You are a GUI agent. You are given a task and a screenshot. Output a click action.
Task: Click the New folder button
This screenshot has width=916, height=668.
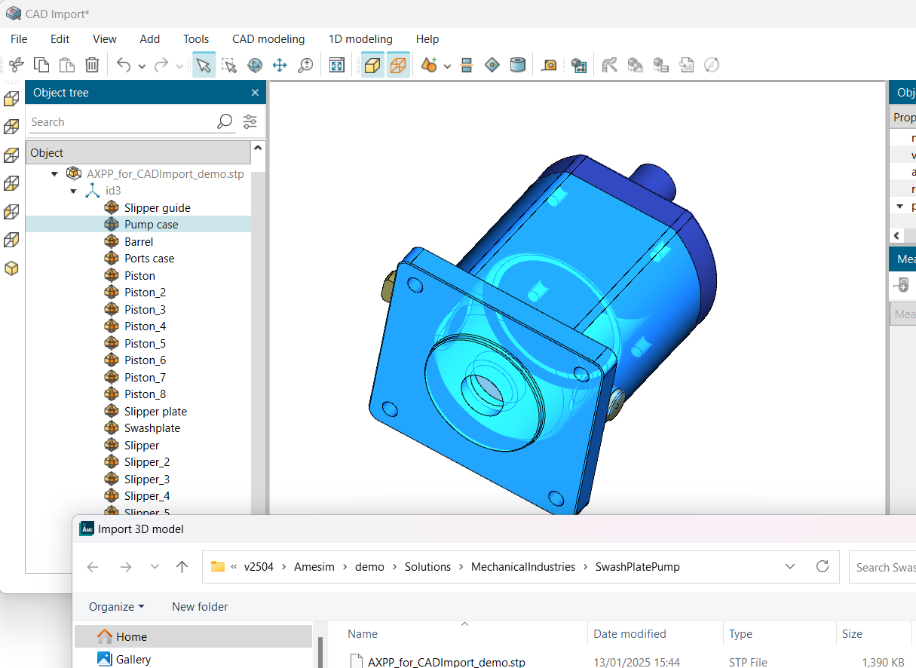click(x=200, y=607)
